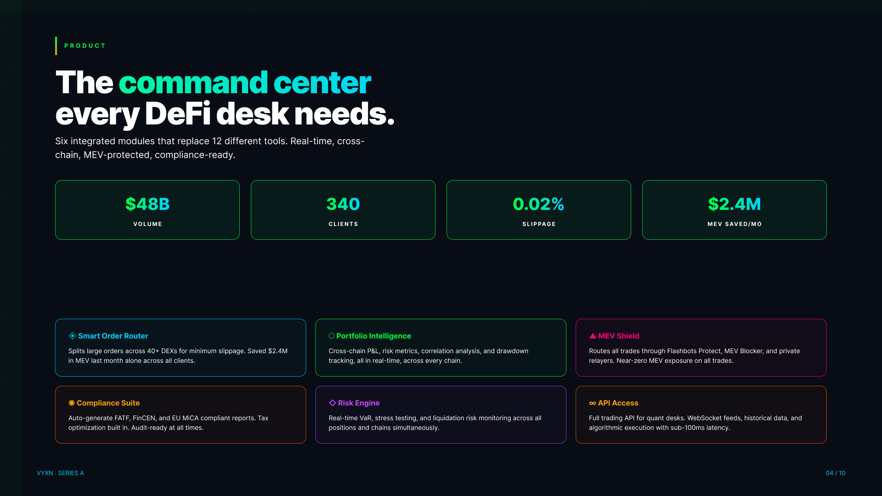Viewport: 882px width, 496px height.
Task: Select the $2.4M MEV Saved/Mo card
Action: click(x=735, y=210)
